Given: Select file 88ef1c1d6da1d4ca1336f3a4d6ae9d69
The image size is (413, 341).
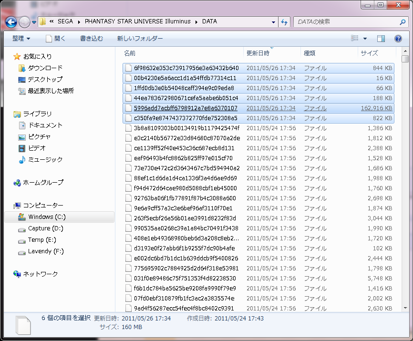Looking at the screenshot, I should (258, 178).
